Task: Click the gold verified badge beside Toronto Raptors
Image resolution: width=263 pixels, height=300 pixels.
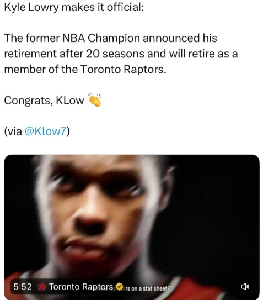Action: 120,286
